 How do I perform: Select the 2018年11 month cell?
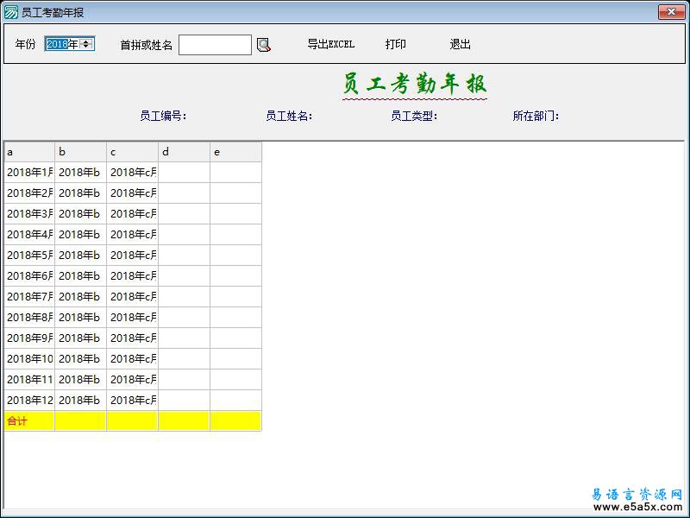click(x=29, y=379)
